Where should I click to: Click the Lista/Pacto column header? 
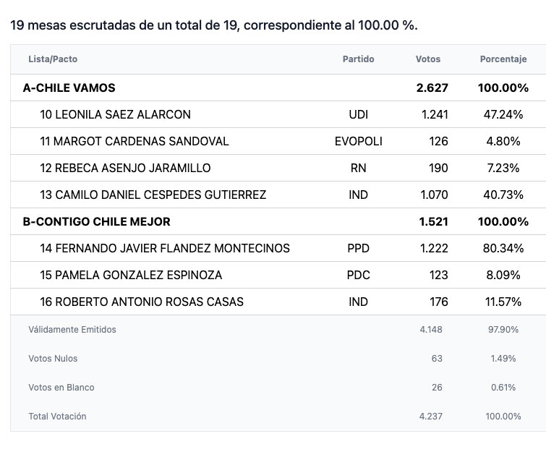click(53, 59)
